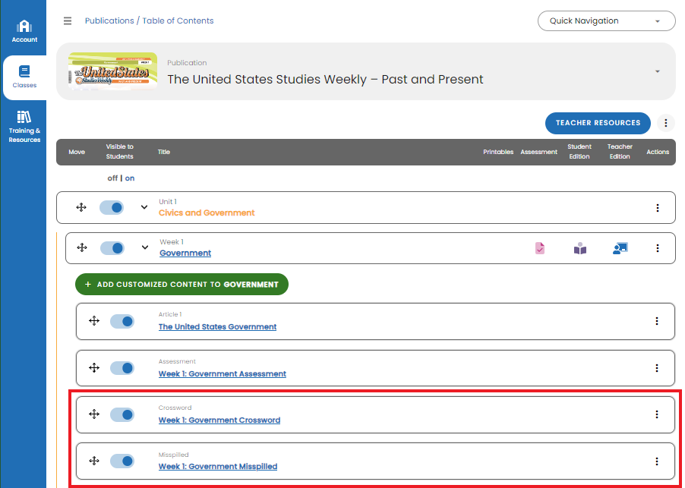Expand the Publication selector chevron
The width and height of the screenshot is (685, 488).
(658, 71)
